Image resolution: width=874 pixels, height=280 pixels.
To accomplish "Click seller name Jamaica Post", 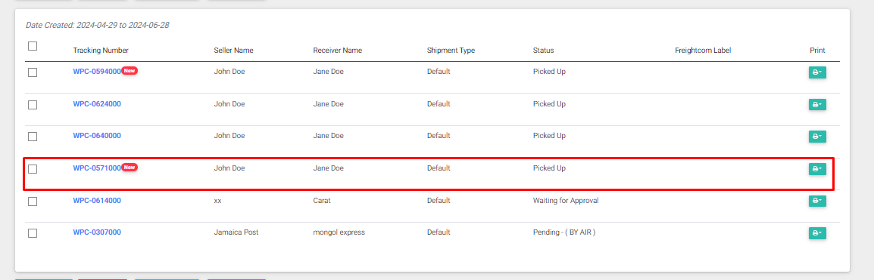I will 236,232.
